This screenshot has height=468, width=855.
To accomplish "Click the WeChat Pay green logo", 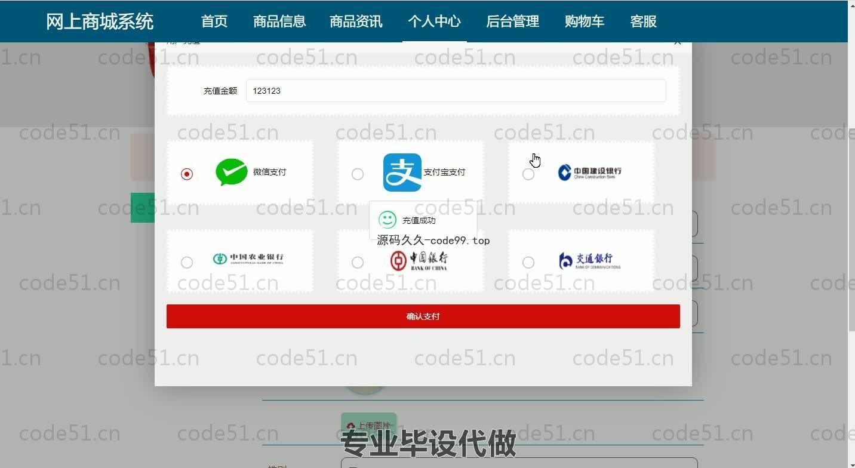I will click(x=232, y=172).
